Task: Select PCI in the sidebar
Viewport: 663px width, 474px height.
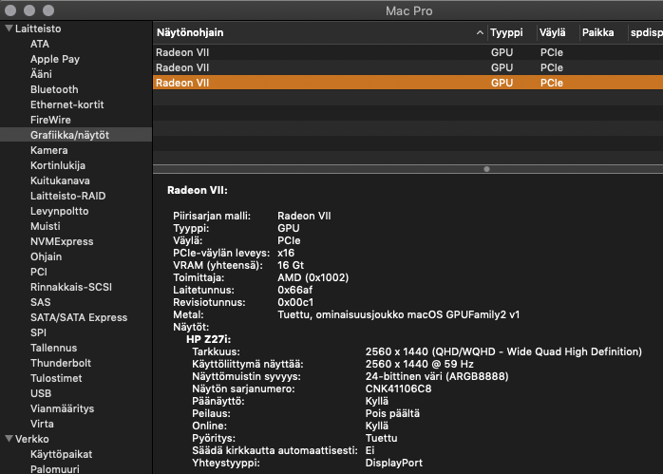Action: point(39,273)
